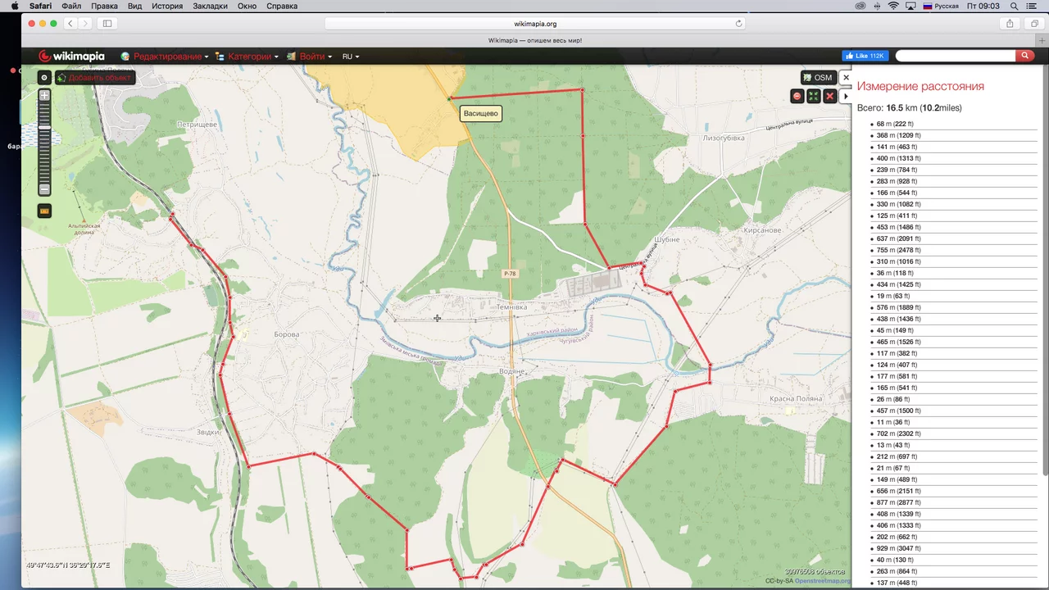
Task: Open the Notification Center icon
Action: (x=1031, y=6)
